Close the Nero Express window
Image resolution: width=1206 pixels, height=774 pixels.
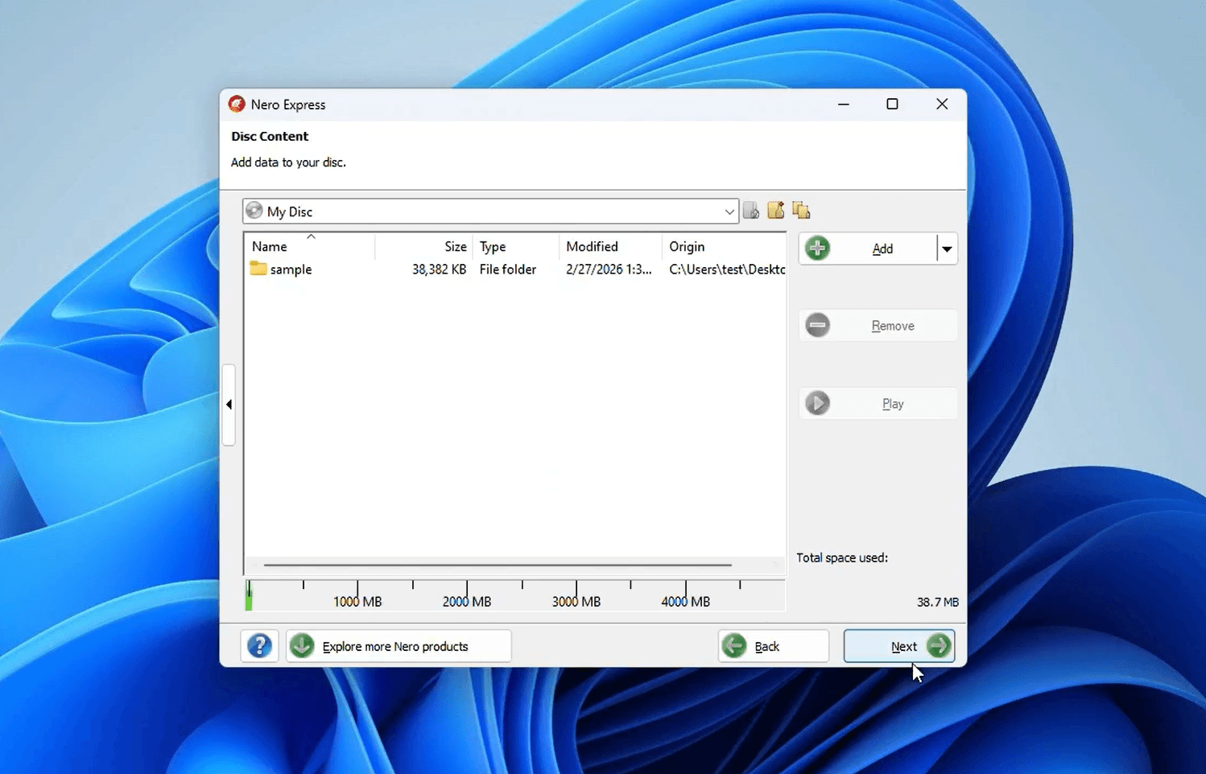point(942,105)
